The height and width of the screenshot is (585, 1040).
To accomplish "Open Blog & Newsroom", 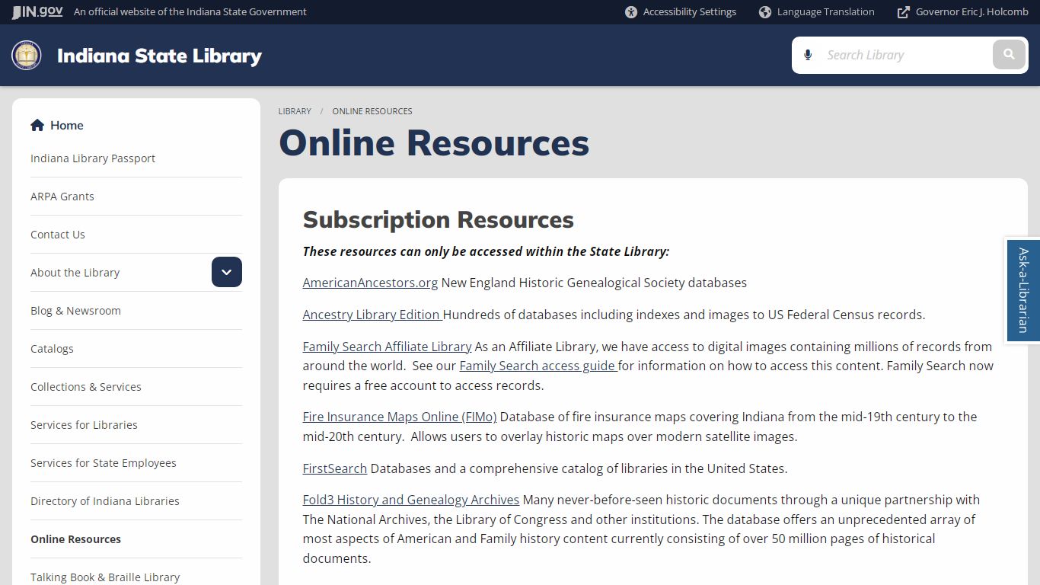I will [x=76, y=311].
